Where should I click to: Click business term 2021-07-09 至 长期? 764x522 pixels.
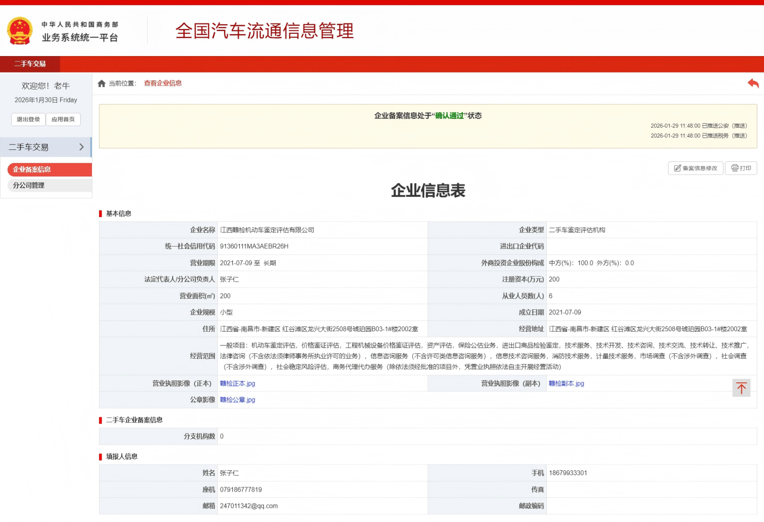(x=248, y=263)
